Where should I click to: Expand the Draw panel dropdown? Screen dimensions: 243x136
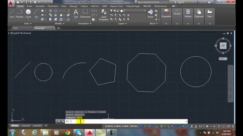click(x=28, y=23)
